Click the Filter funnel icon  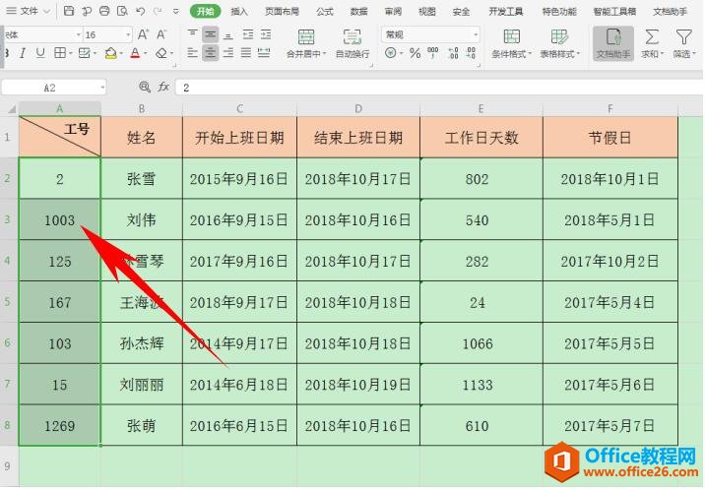682,37
